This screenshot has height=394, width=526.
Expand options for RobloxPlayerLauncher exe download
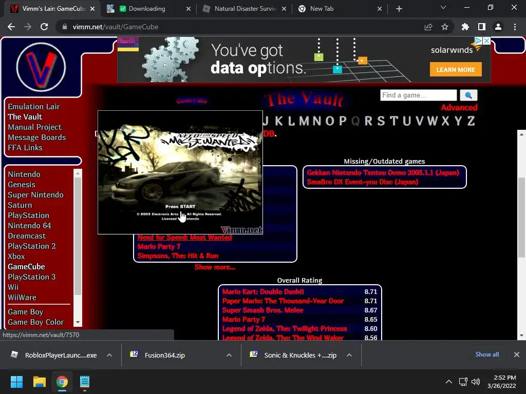(x=109, y=355)
